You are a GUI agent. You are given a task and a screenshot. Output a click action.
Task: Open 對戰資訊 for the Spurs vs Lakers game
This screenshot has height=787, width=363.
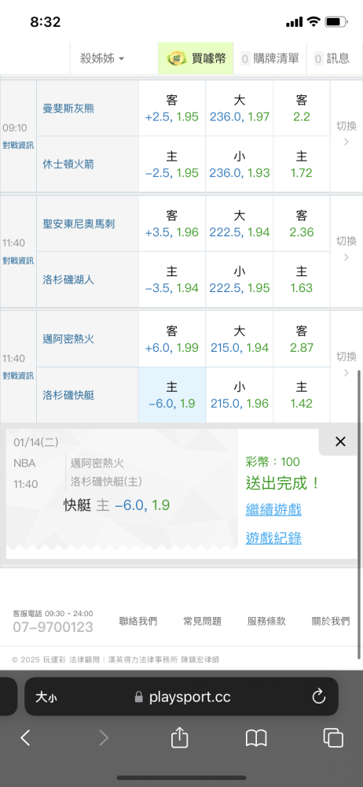click(18, 260)
